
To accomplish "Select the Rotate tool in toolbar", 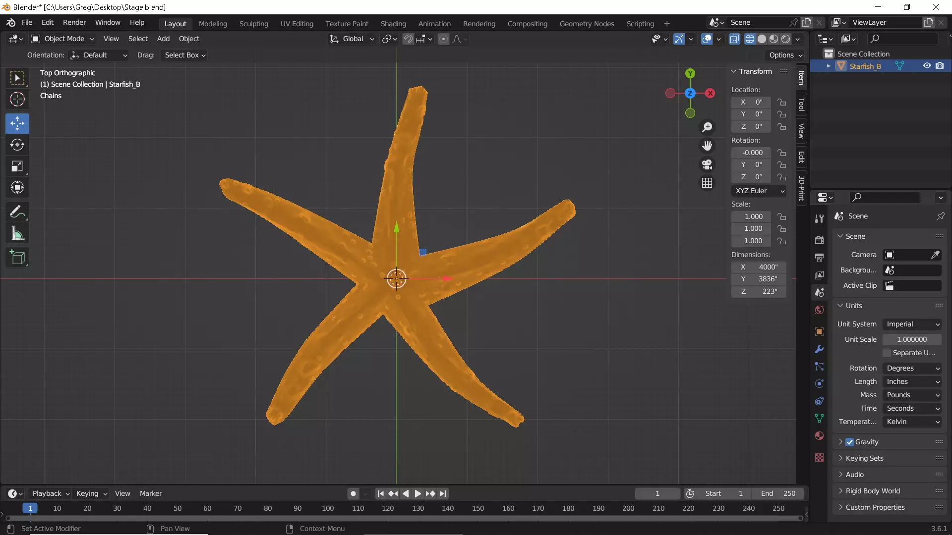I will [x=17, y=145].
